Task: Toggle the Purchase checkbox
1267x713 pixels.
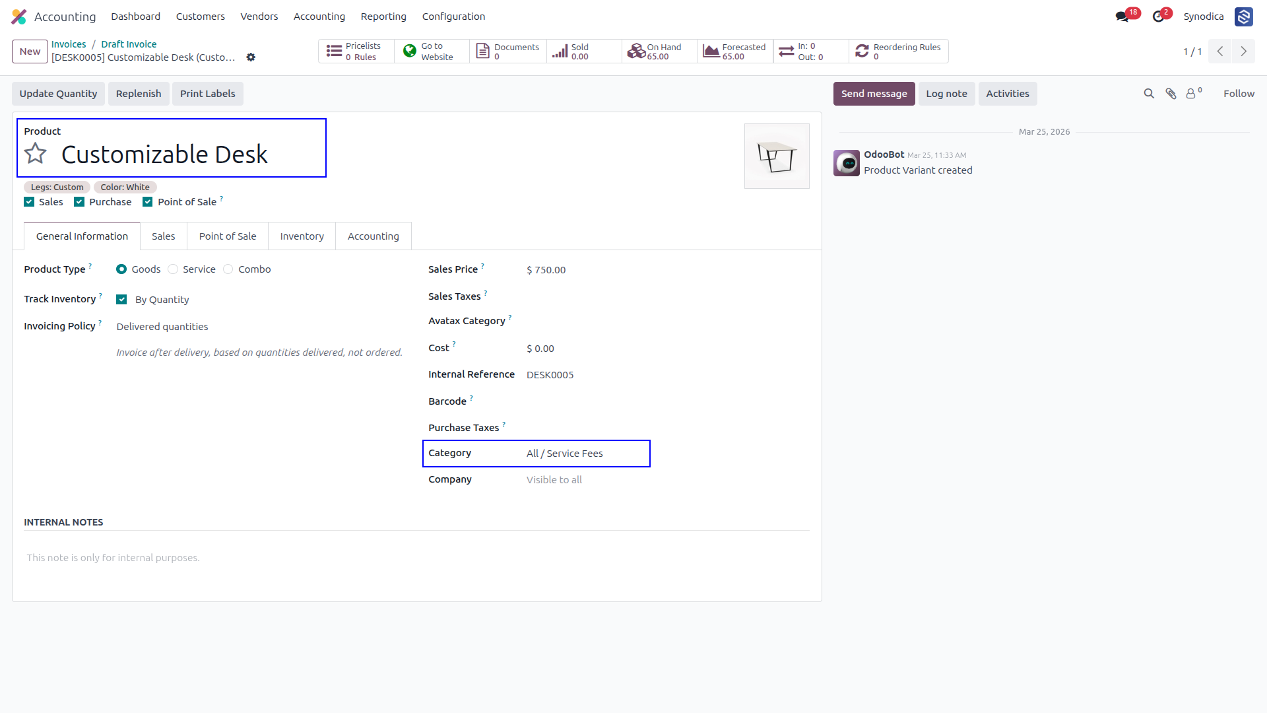Action: tap(79, 202)
